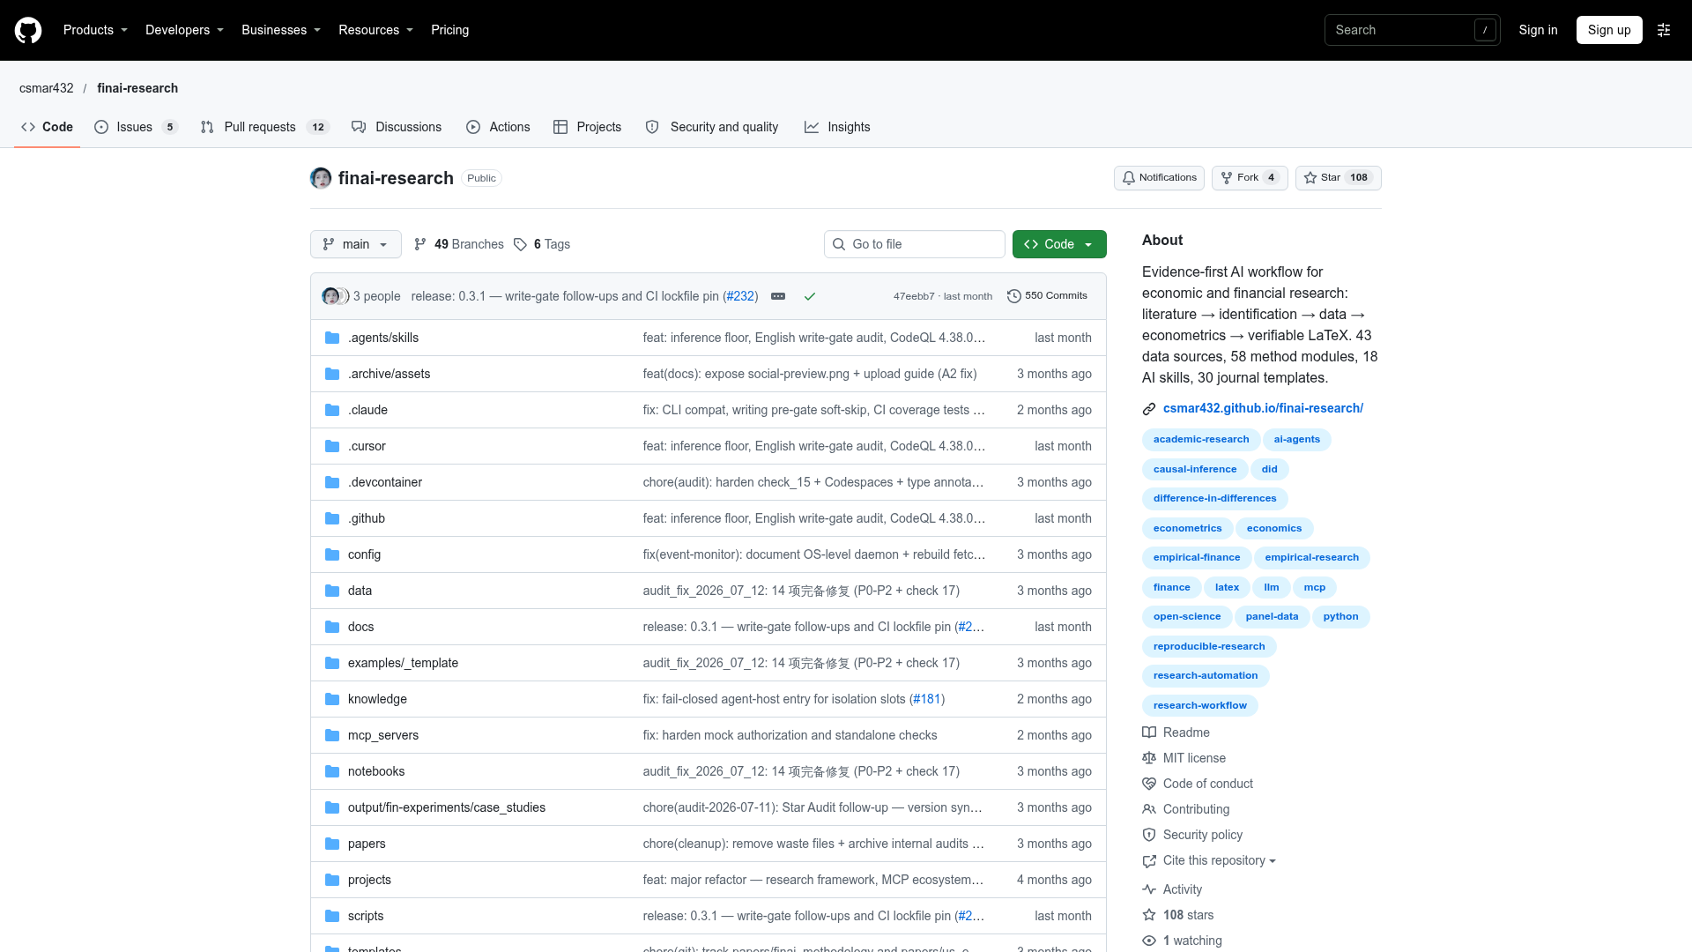
Task: Click the website link chain icon in About
Action: 1149,409
